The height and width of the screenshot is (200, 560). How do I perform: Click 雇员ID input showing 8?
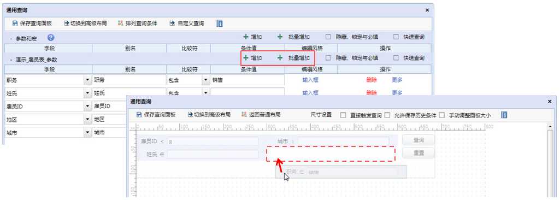pos(213,142)
